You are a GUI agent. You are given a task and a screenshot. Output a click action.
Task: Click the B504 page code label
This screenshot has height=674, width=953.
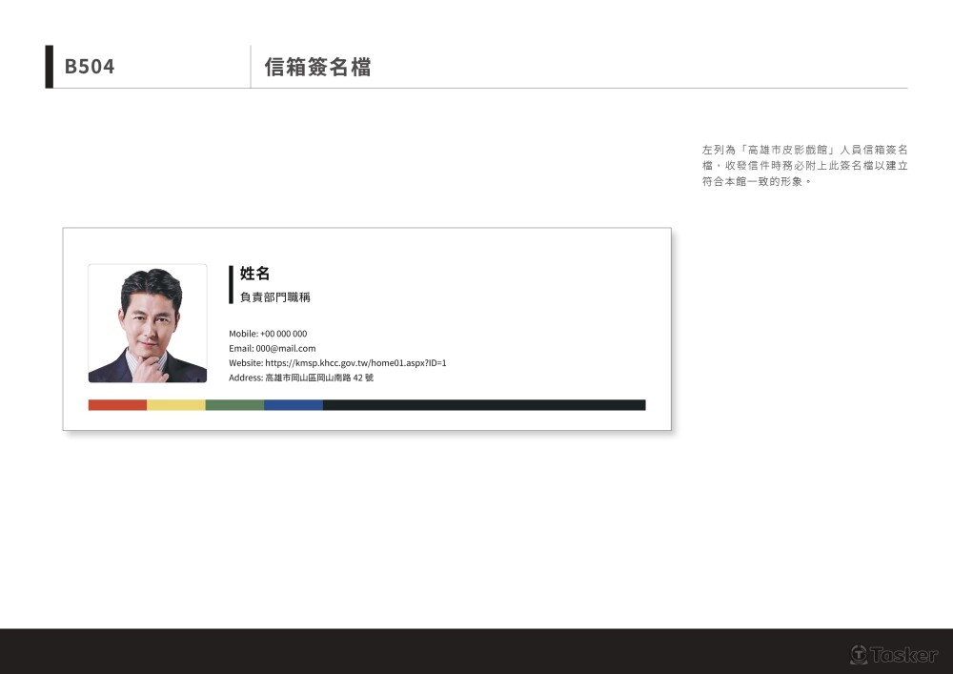coord(90,67)
